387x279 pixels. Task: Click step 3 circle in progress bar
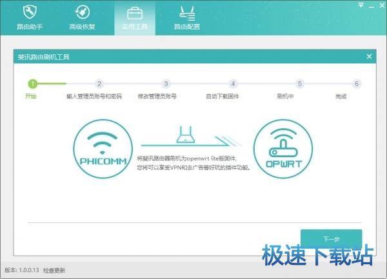click(166, 84)
